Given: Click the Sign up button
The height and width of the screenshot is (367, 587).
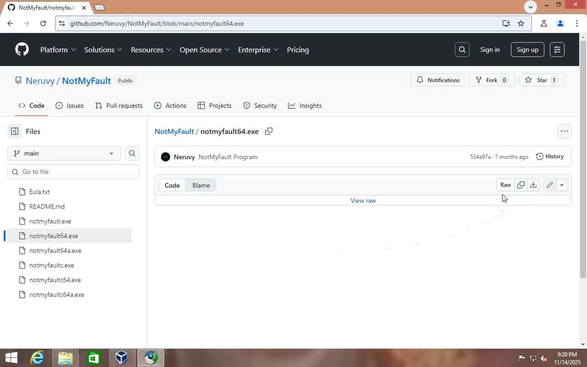Looking at the screenshot, I should point(527,50).
